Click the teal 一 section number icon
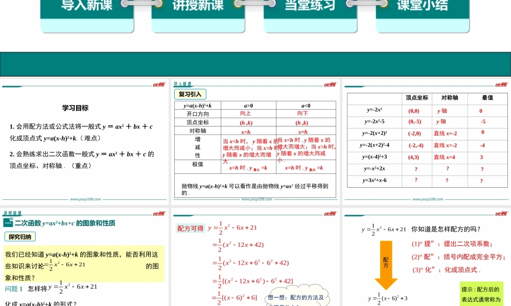 [x=8, y=223]
